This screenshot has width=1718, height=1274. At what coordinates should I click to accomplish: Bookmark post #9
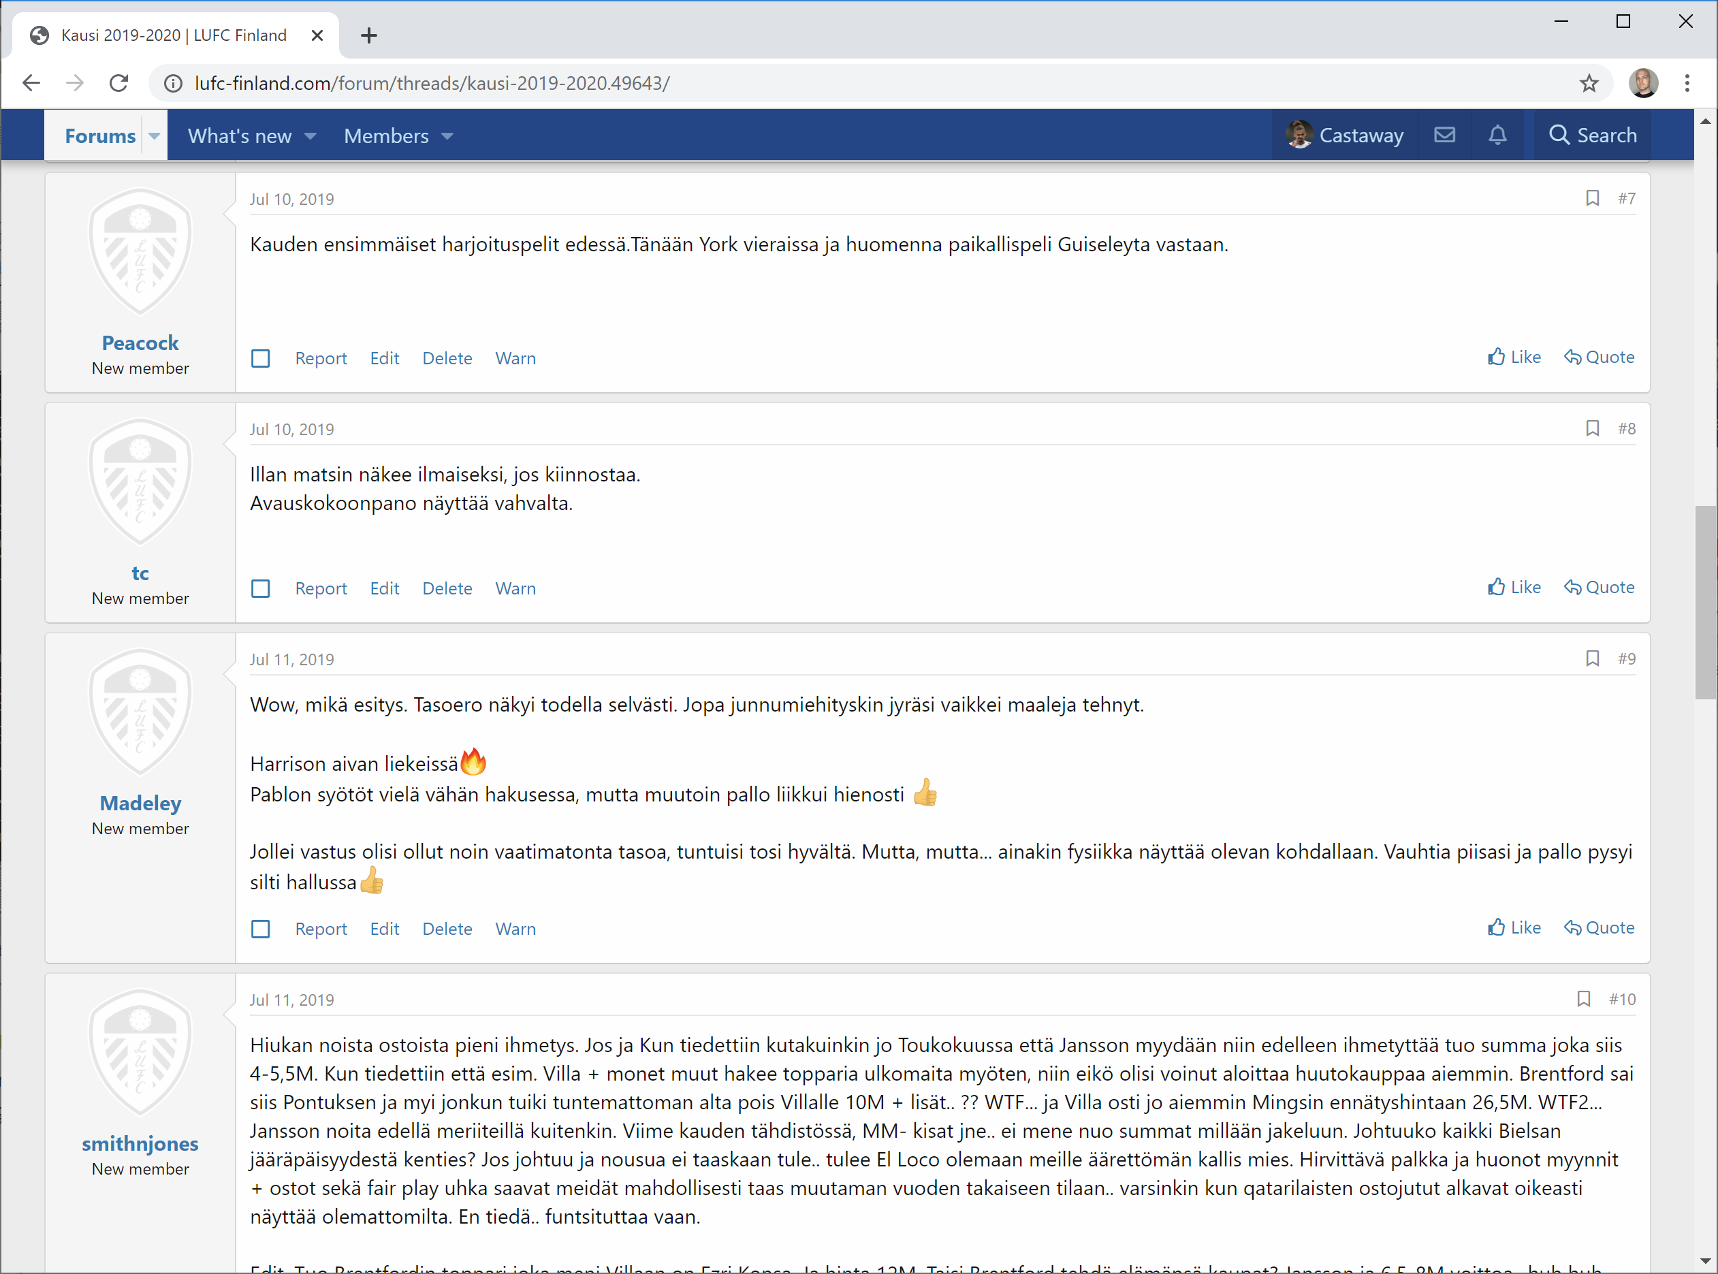click(x=1591, y=658)
